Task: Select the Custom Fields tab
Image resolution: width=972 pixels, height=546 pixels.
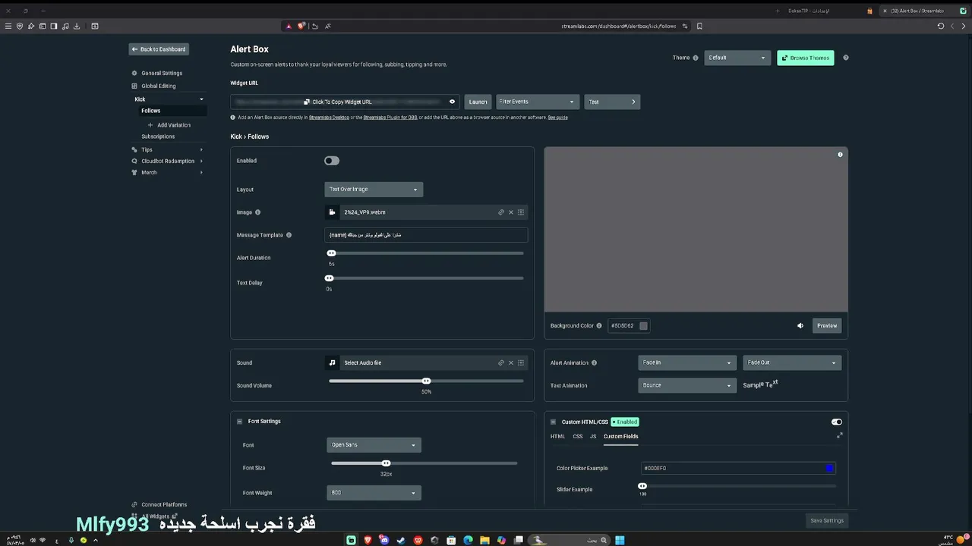Action: pyautogui.click(x=620, y=436)
